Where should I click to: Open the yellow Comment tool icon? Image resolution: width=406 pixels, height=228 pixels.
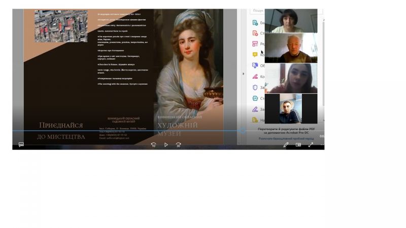click(255, 55)
